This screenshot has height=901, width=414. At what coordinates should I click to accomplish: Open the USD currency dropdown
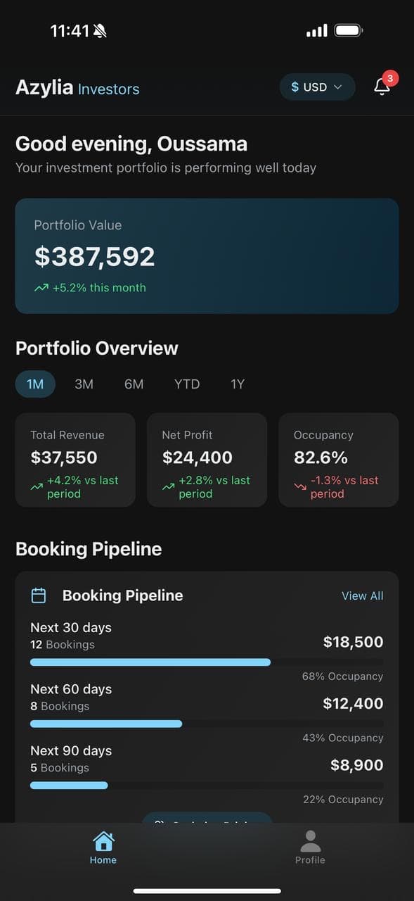click(318, 87)
